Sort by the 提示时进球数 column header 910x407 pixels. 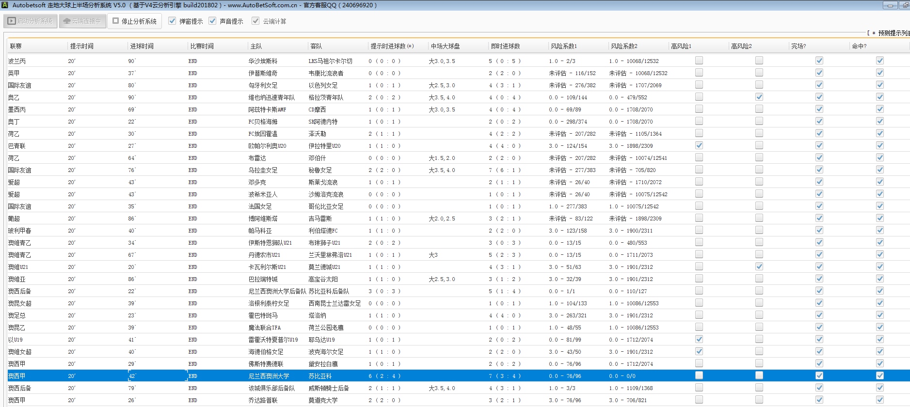point(392,46)
